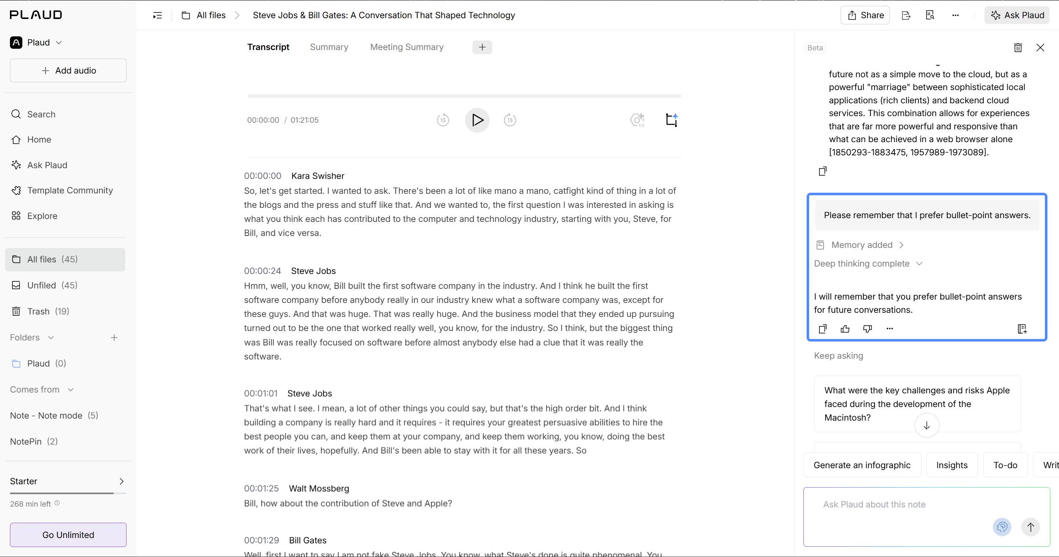The height and width of the screenshot is (557, 1059).
Task: Click the PLAUD logo
Action: [36, 15]
